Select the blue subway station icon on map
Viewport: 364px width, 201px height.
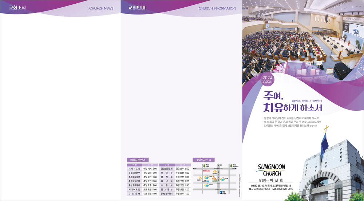221,192
